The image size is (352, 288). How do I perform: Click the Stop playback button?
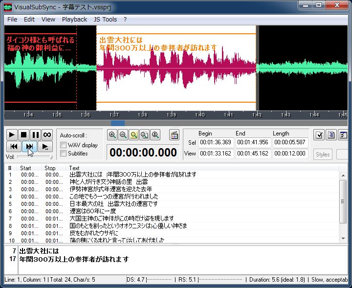pos(23,134)
